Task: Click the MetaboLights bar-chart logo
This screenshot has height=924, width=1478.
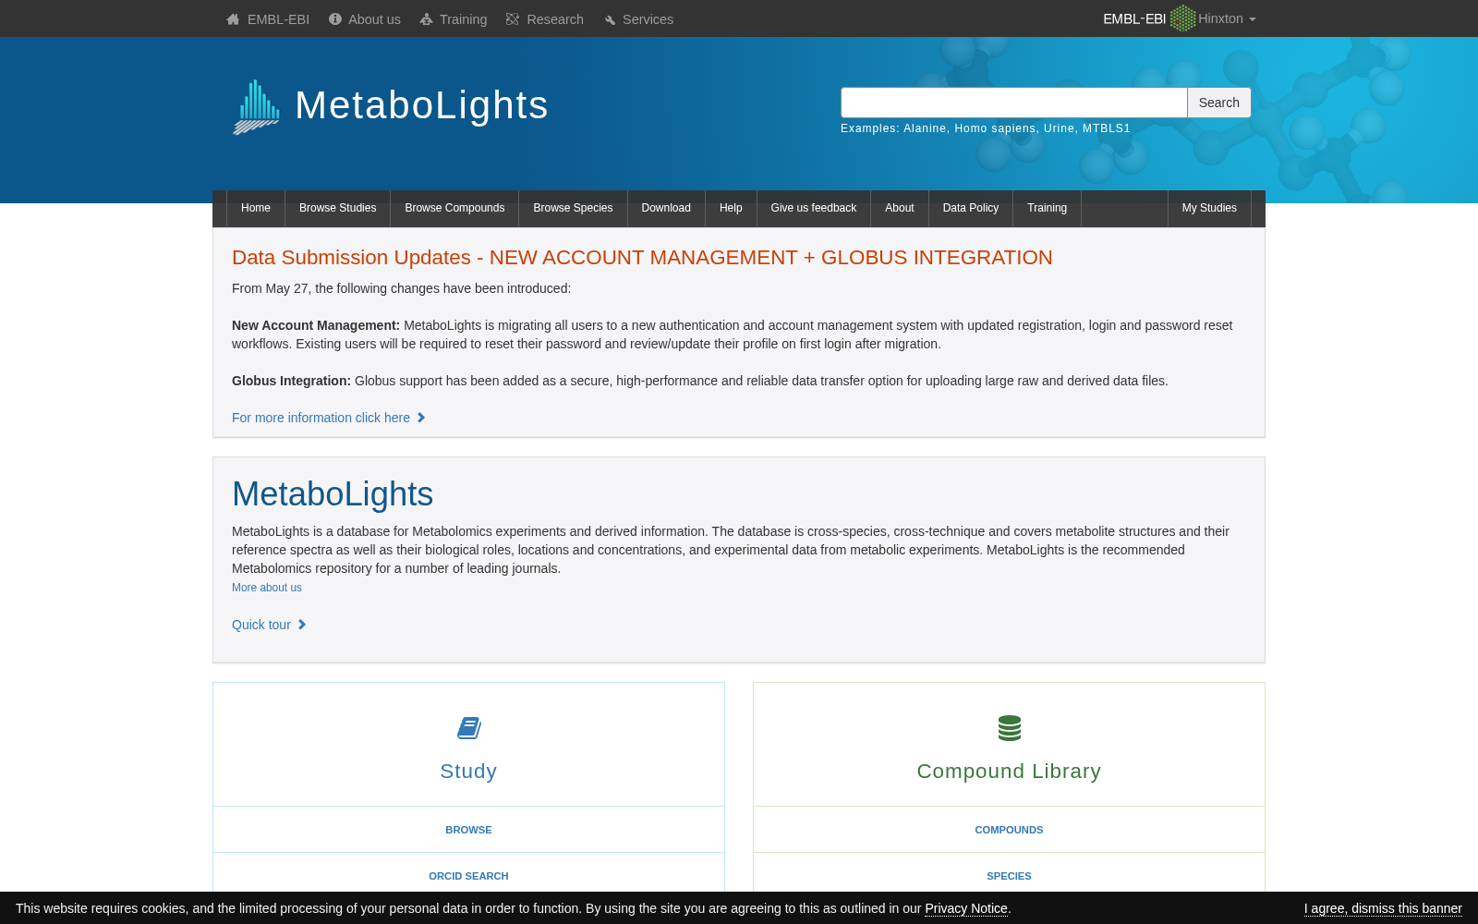Action: [256, 107]
